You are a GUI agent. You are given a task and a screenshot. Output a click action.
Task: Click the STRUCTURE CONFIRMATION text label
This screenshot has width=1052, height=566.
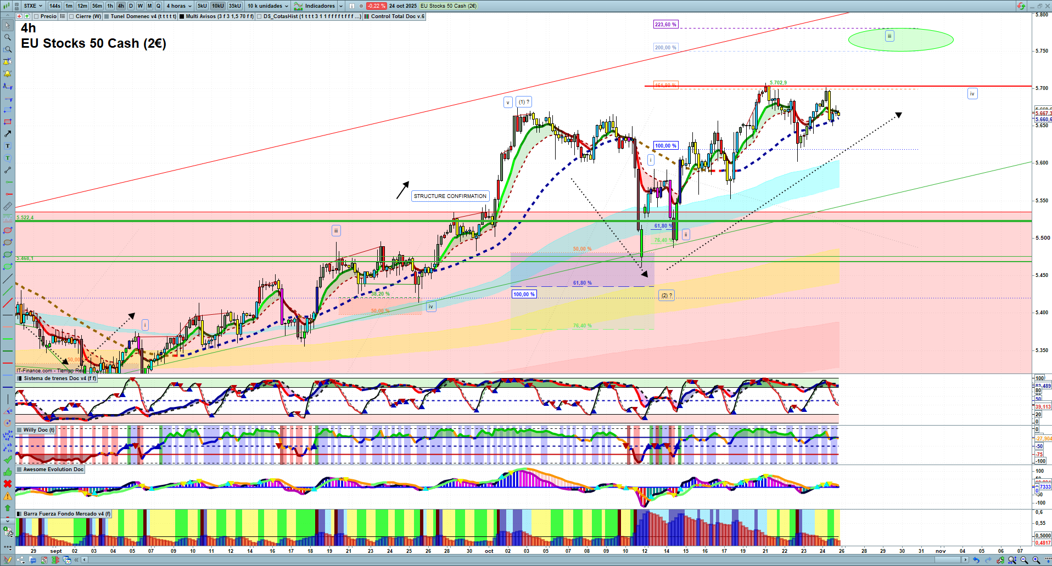450,196
